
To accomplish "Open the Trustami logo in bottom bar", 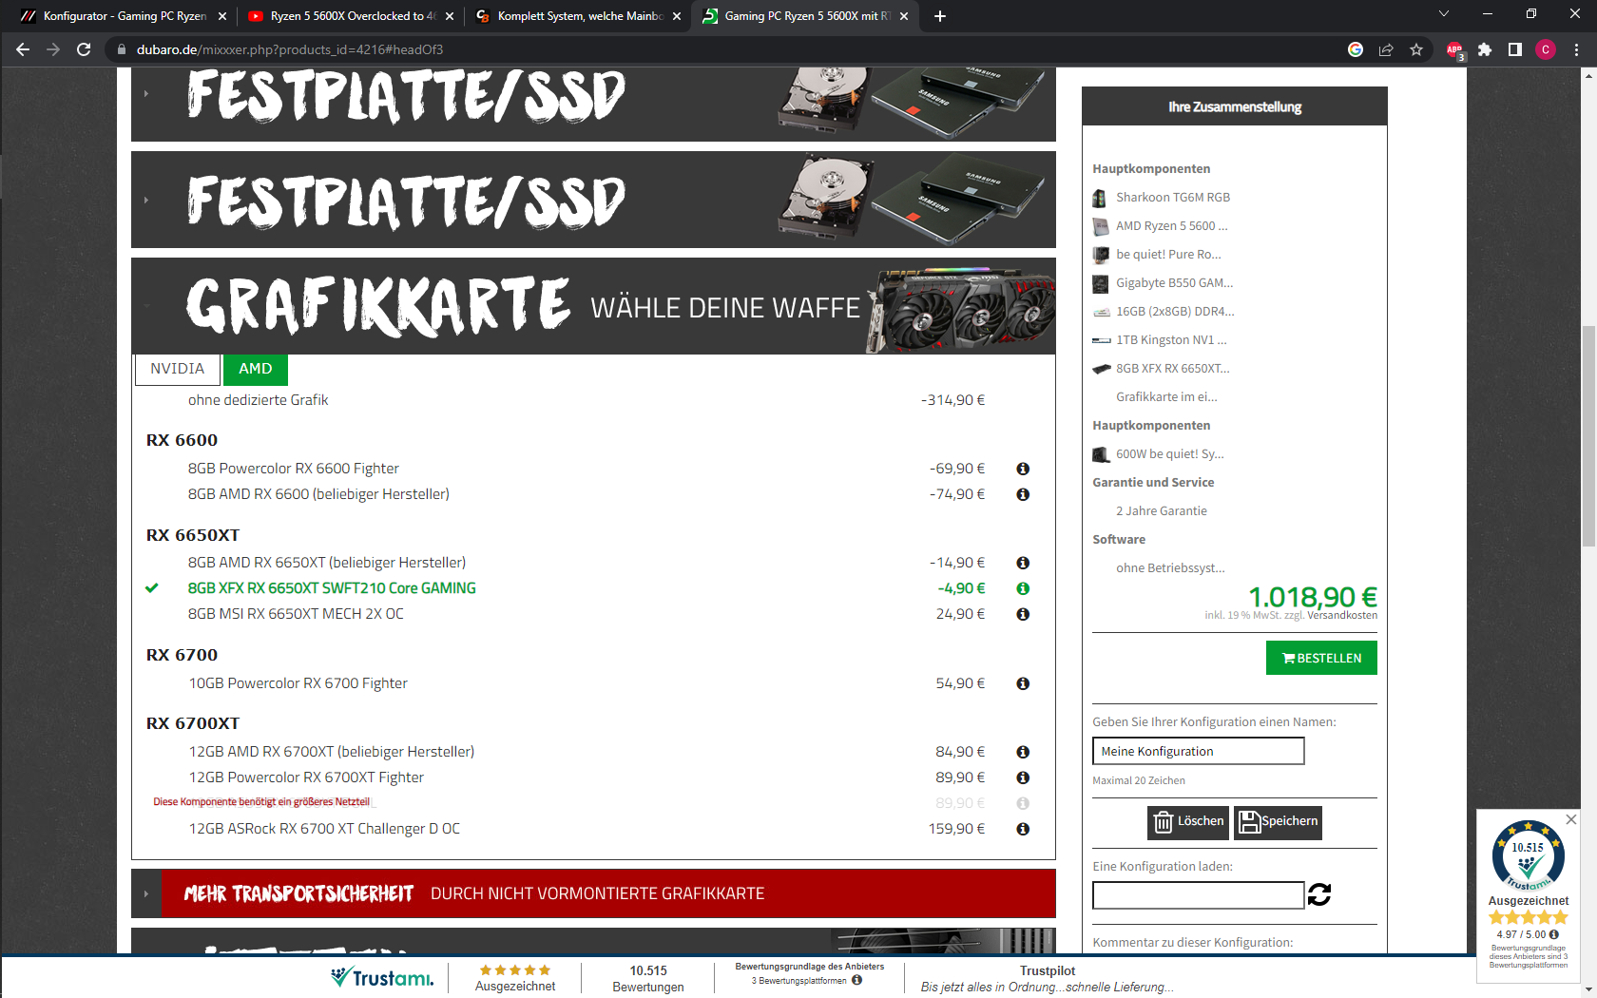I will point(382,977).
